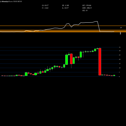Click the white indicator line's highest peak
The width and height of the screenshot is (126, 126).
coord(97,21)
